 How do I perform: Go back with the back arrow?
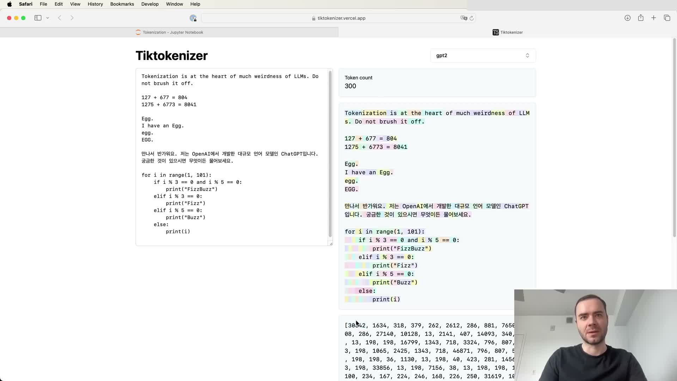coord(60,18)
